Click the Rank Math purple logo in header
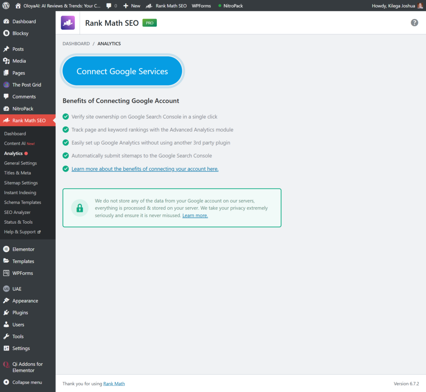Viewport: 426px width, 392px height. click(x=68, y=22)
